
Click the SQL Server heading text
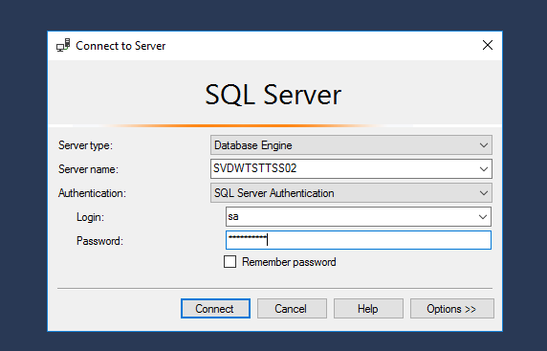(273, 95)
